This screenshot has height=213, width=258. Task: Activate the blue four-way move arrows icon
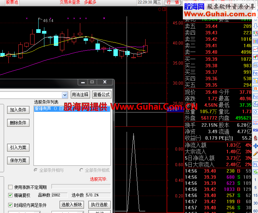point(255,146)
